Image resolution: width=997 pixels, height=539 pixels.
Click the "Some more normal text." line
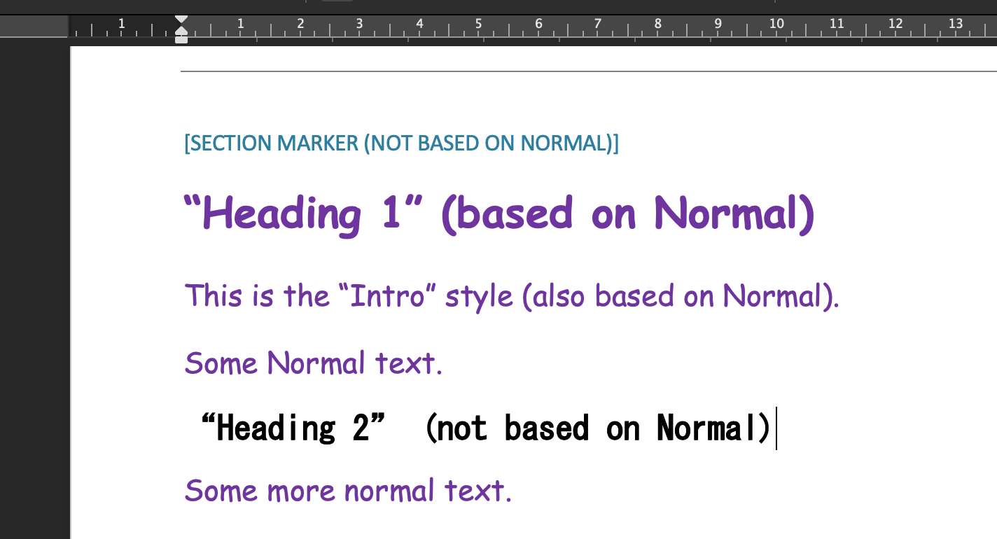pyautogui.click(x=348, y=490)
